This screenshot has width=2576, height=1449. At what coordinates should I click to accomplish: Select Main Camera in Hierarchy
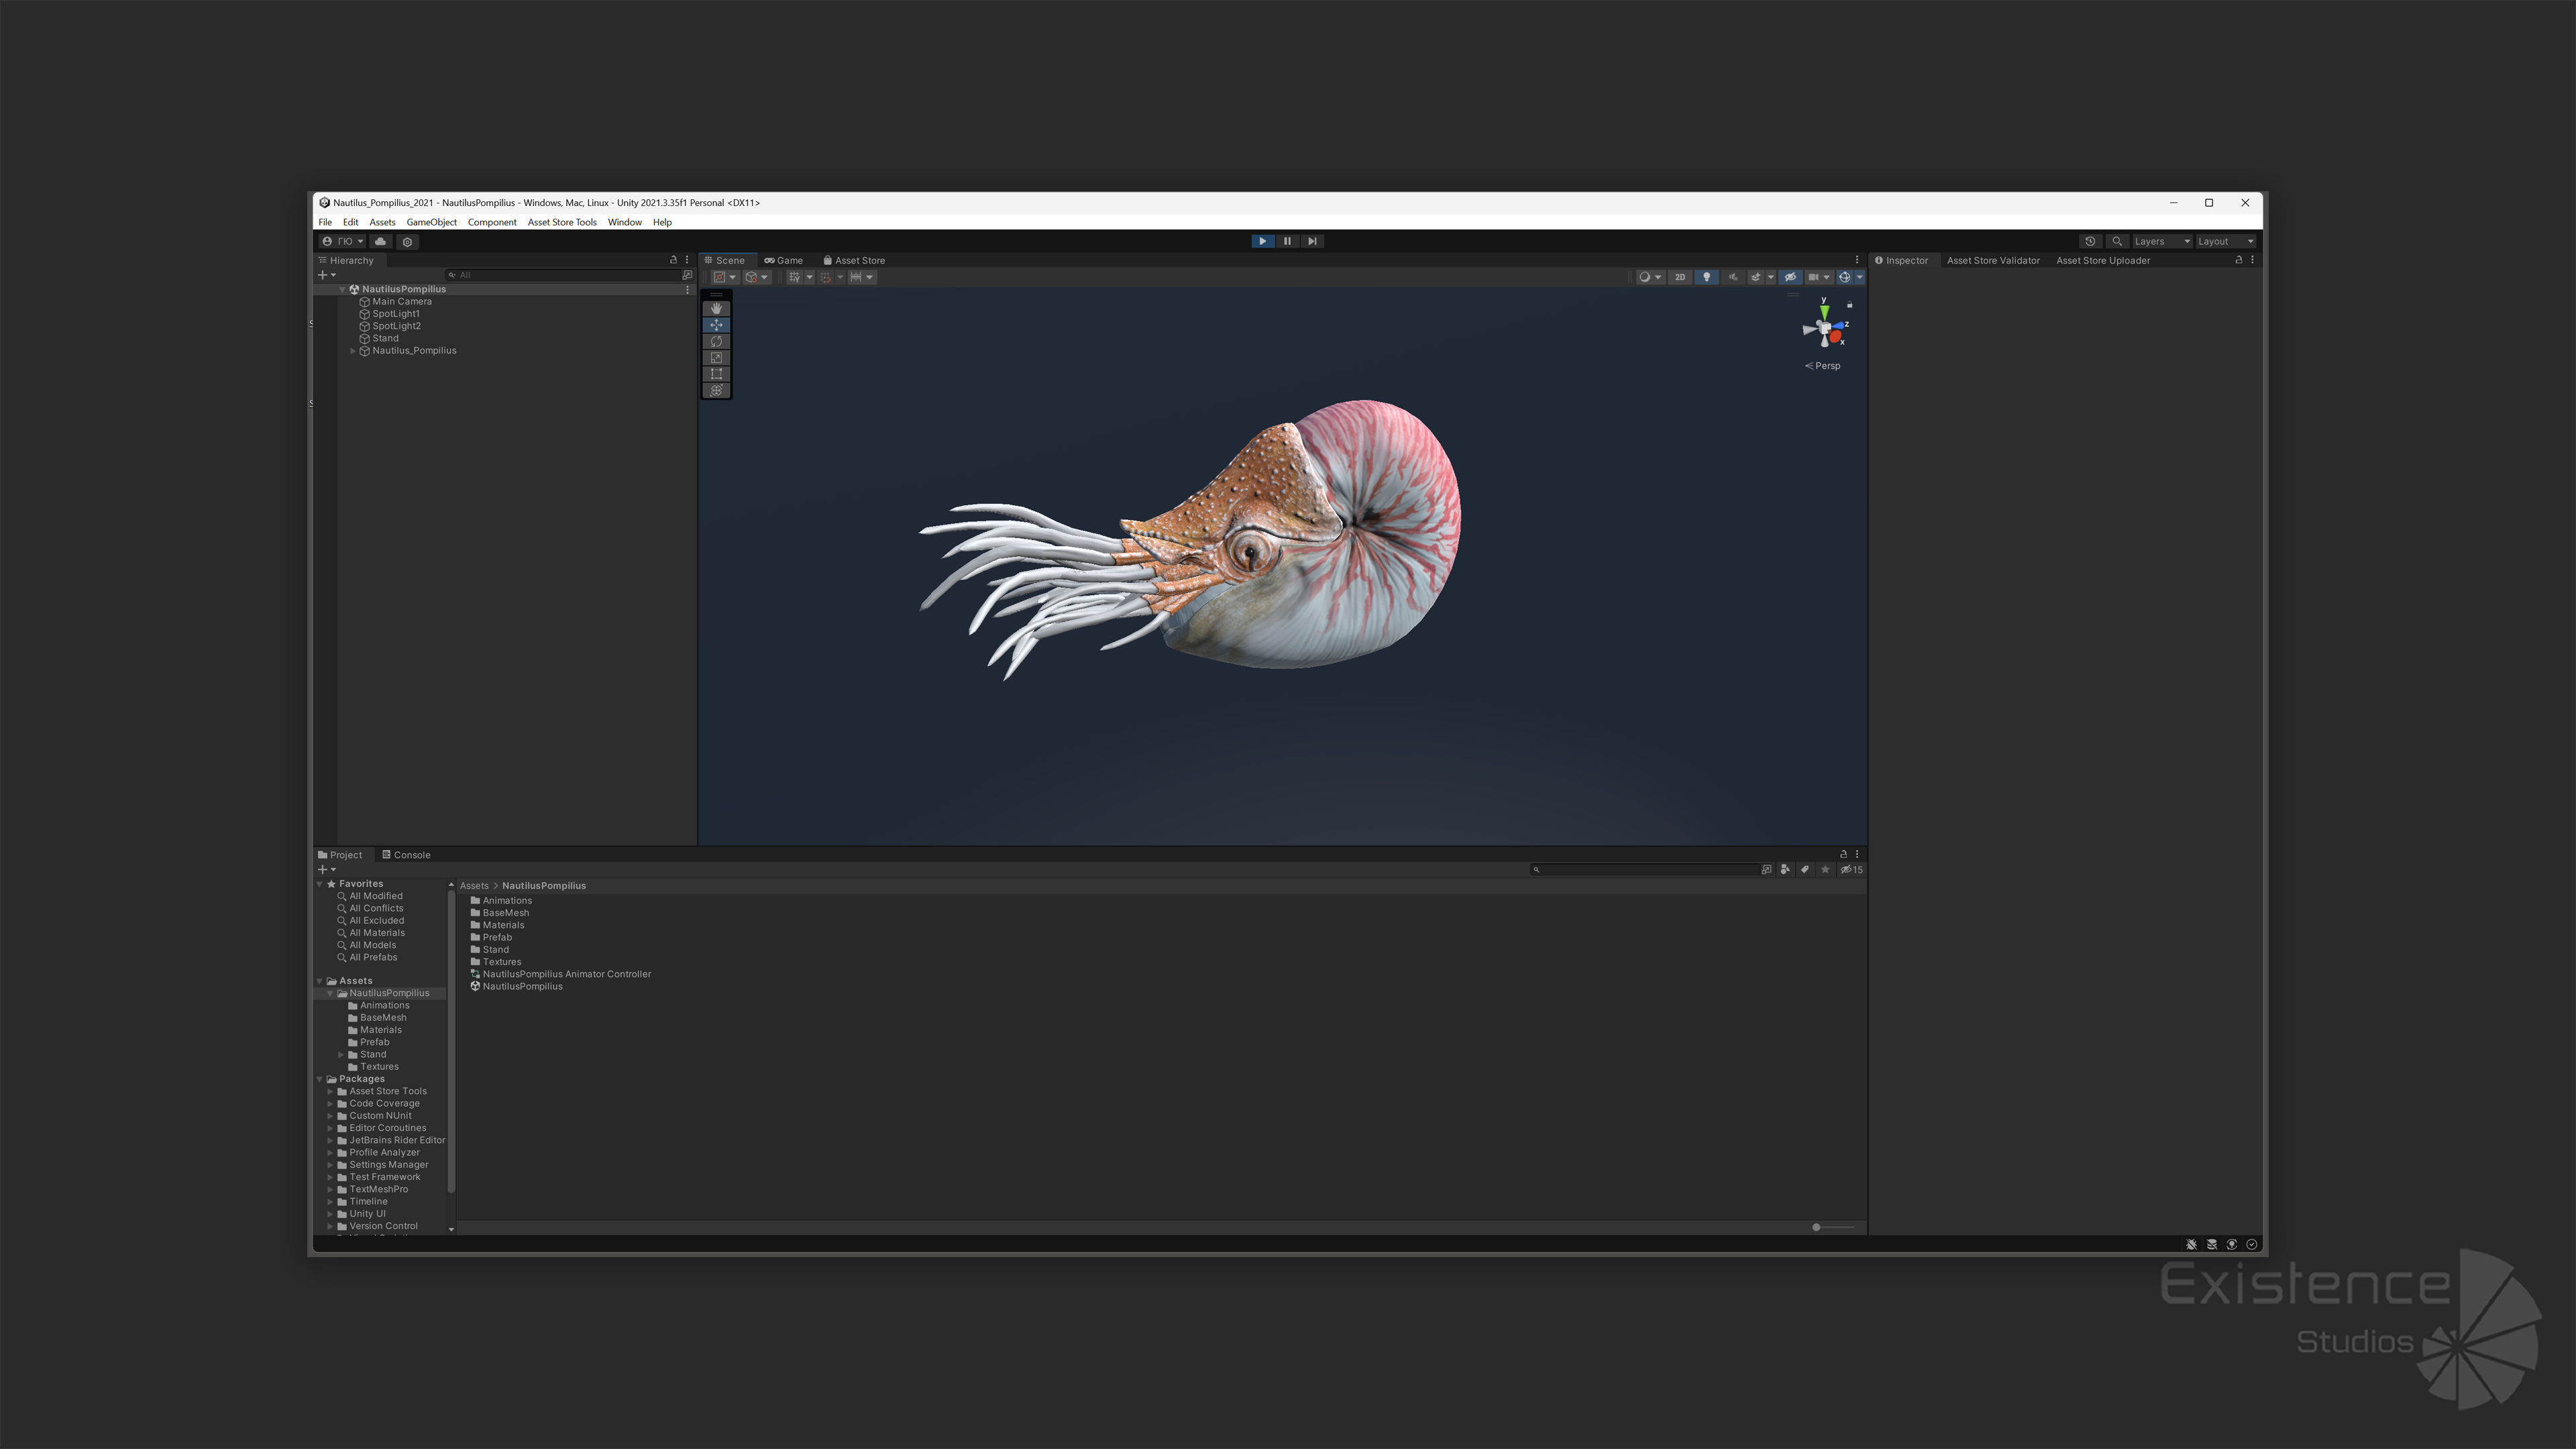402,302
